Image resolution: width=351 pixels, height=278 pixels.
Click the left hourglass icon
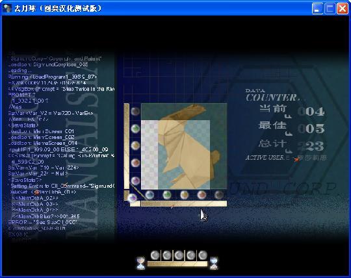141,263
